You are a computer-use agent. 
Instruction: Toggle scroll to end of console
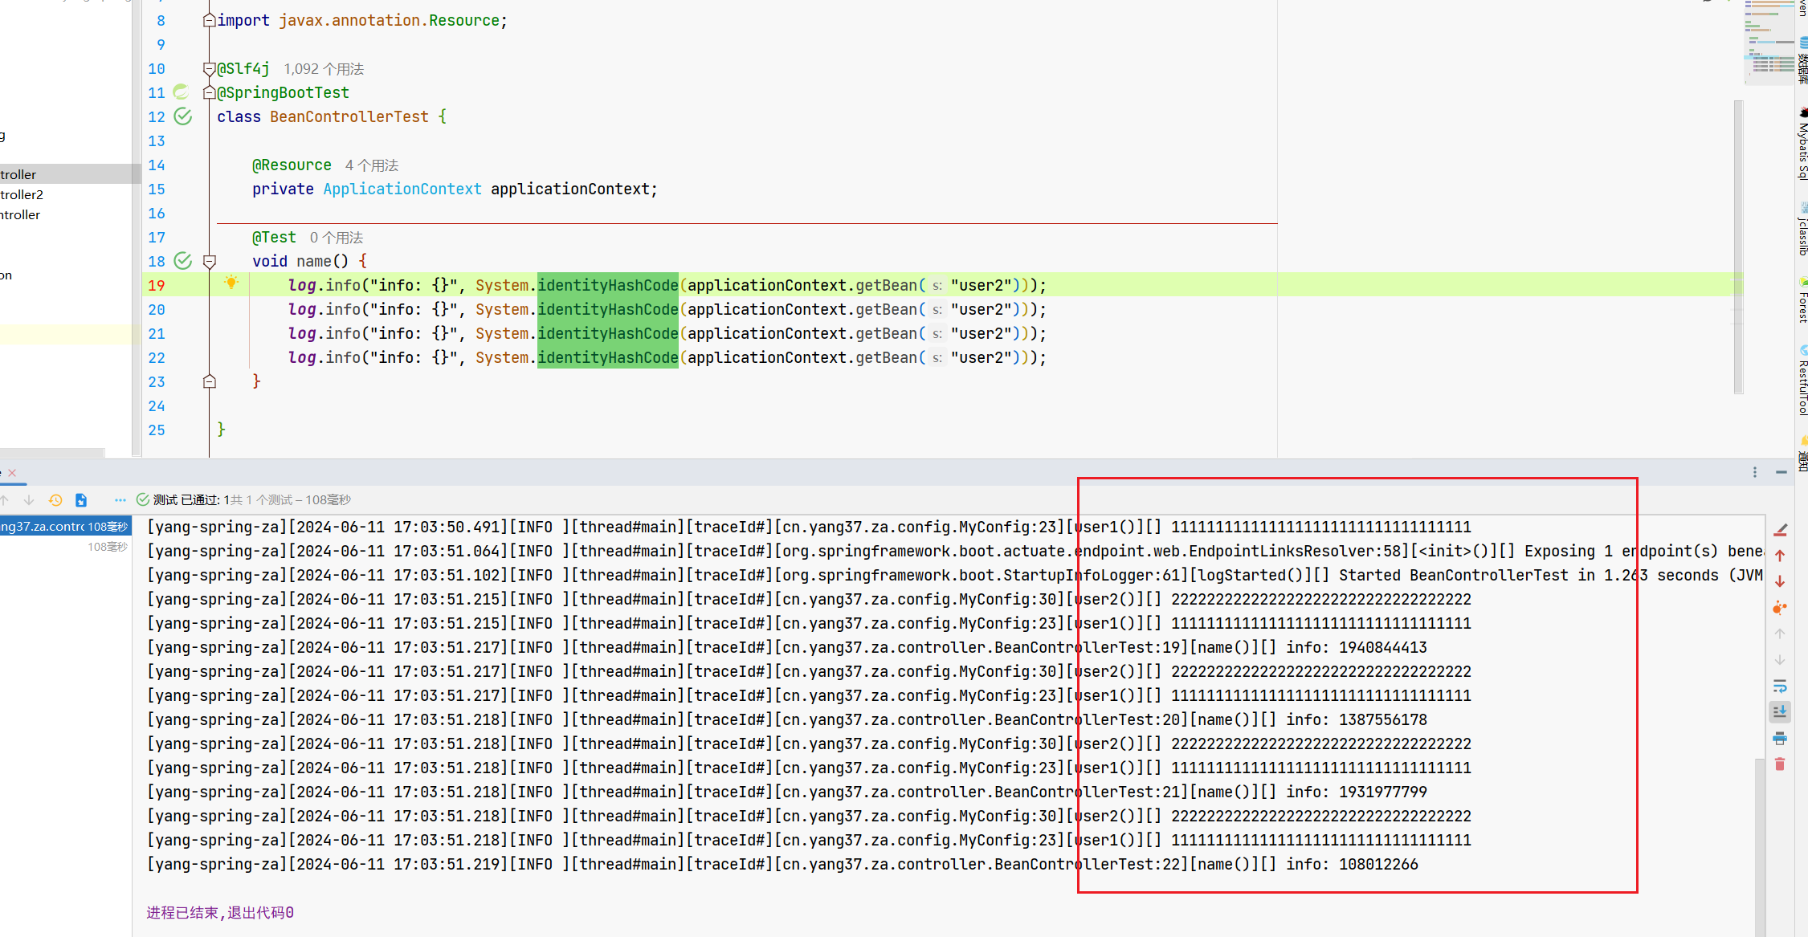coord(1780,712)
